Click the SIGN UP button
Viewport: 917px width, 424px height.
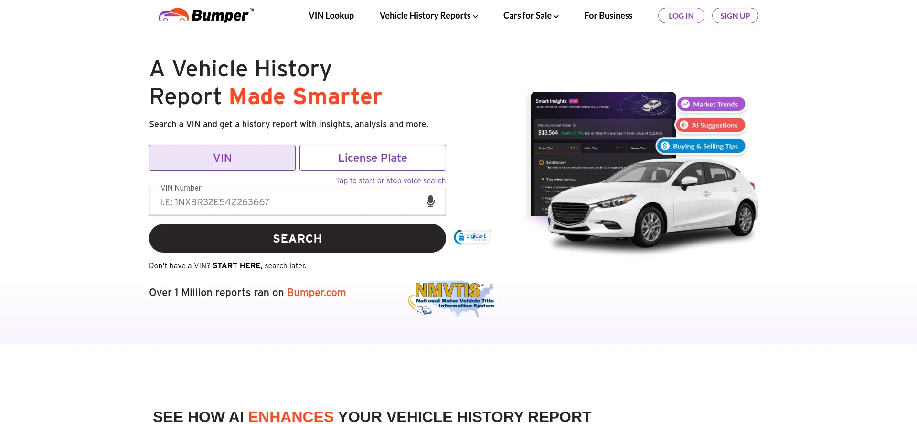[735, 16]
